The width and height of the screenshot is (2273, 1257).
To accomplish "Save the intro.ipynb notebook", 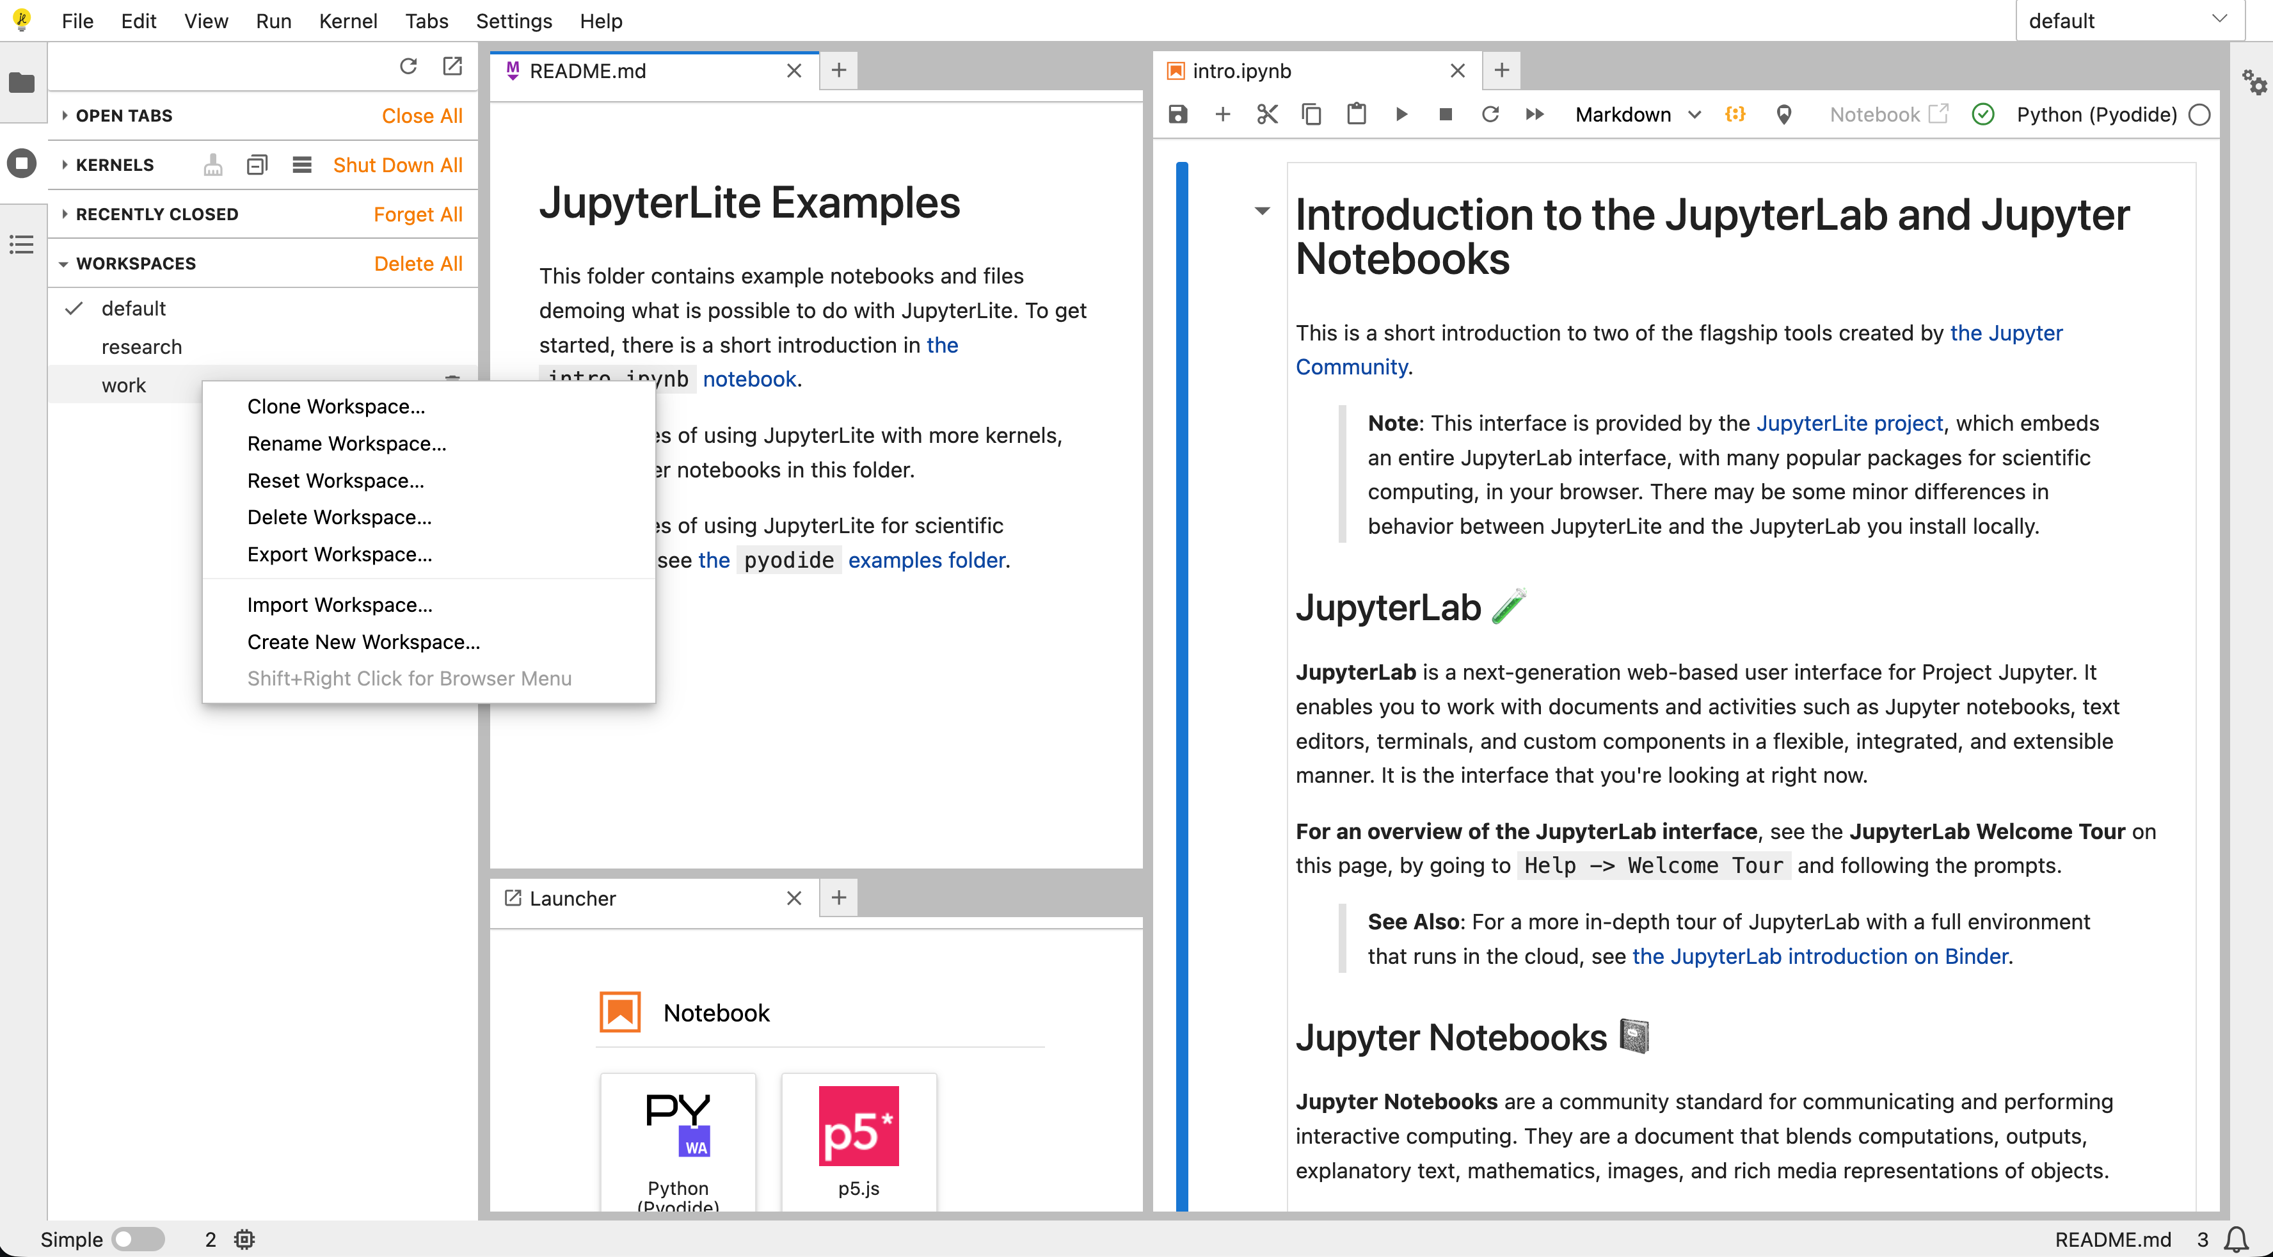I will [x=1177, y=114].
